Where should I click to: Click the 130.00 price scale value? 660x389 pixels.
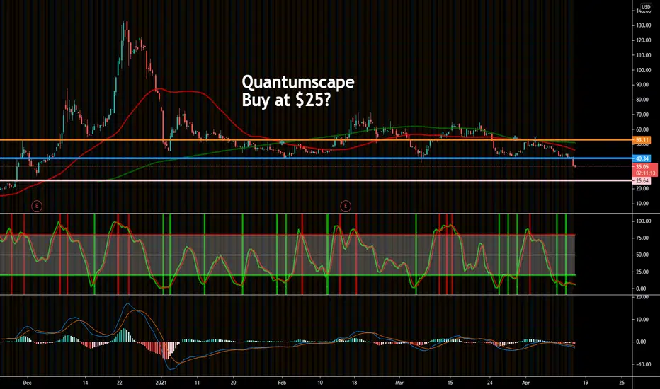[644, 25]
